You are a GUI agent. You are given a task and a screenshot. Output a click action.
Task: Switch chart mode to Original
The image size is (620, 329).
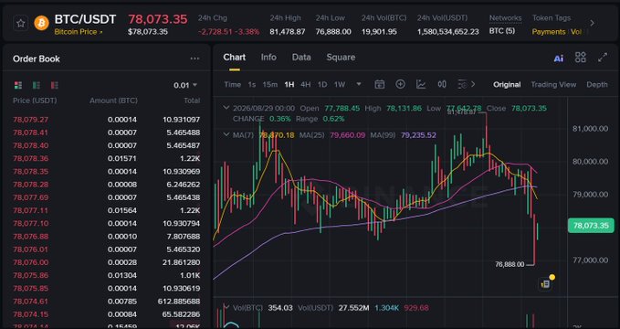click(507, 84)
